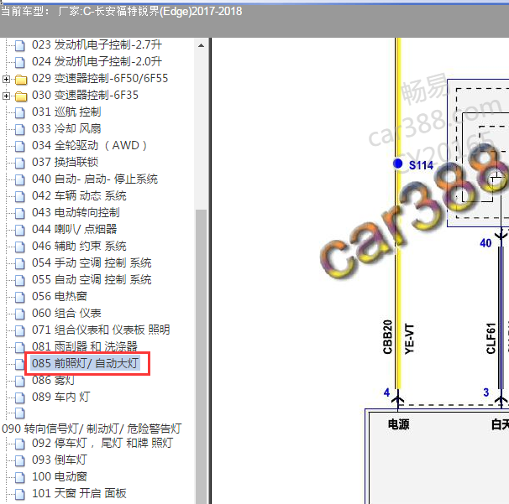The width and height of the screenshot is (509, 504).
Task: Click the 电源 terminal label in diagram
Action: [x=399, y=424]
